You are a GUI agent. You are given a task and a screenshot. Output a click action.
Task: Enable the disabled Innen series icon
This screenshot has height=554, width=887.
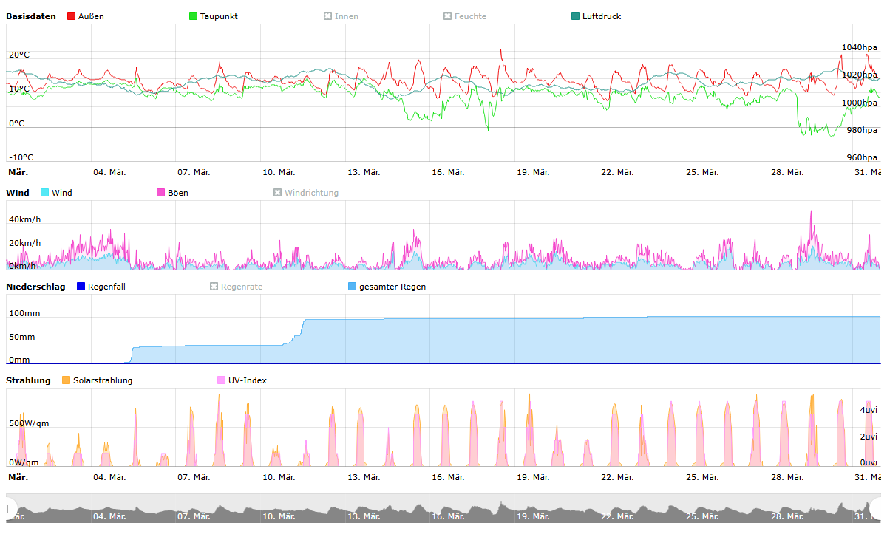click(x=327, y=16)
